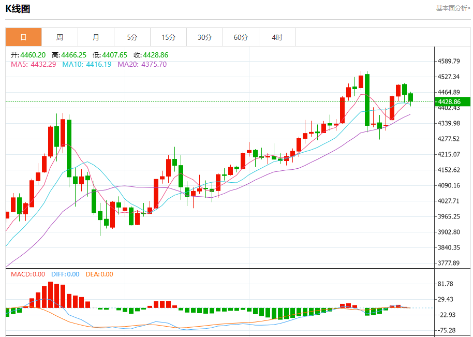Click the DEA:0.00 indicator label
The width and height of the screenshot is (473, 337).
click(x=99, y=274)
